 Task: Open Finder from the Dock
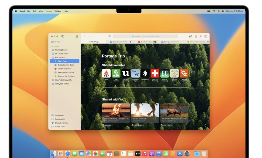pyautogui.click(x=53, y=154)
